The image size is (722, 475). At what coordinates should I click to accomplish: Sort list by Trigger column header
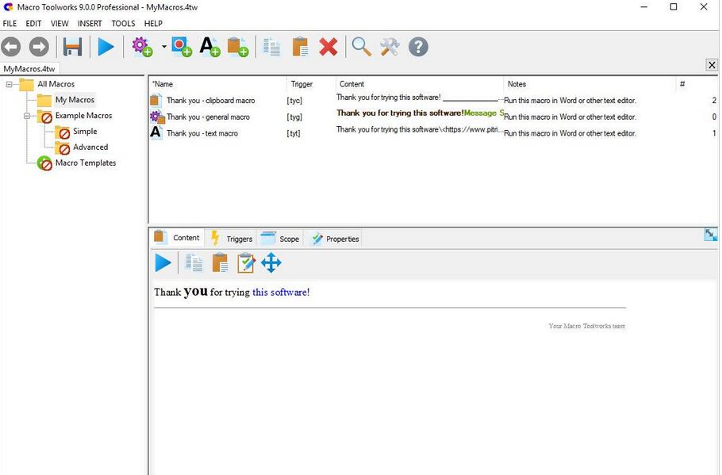(x=311, y=84)
